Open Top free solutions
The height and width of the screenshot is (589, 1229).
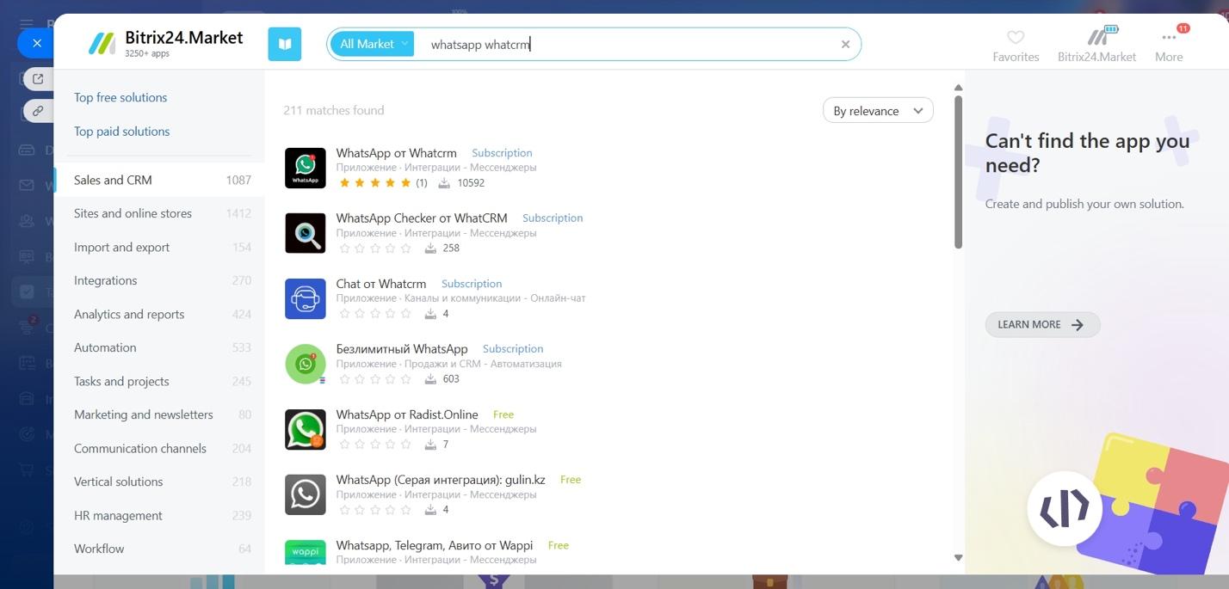(x=120, y=97)
